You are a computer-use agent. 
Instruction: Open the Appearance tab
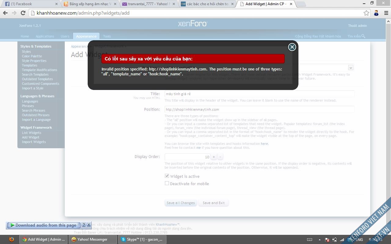86,36
